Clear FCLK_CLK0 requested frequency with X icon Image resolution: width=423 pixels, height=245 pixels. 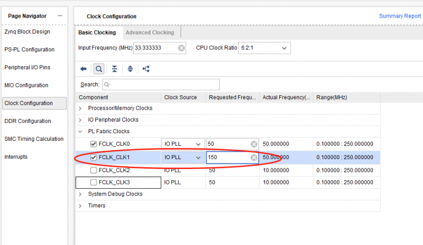(254, 144)
